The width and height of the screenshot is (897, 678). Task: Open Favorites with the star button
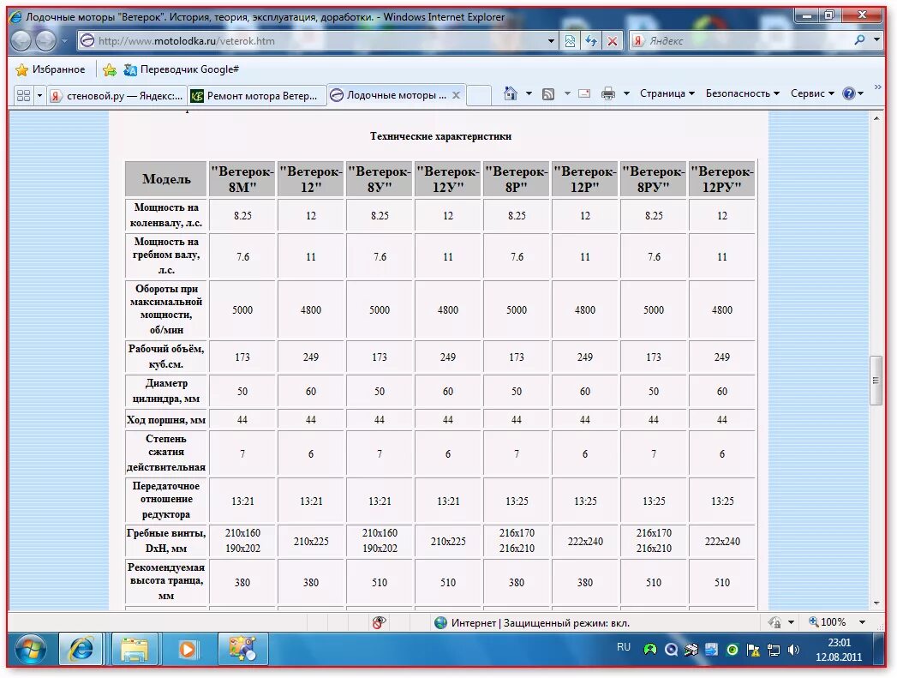click(x=51, y=69)
